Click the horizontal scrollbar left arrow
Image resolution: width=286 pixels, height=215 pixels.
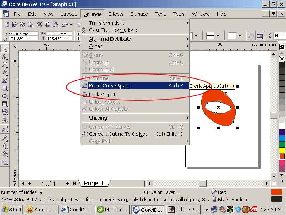click(149, 183)
